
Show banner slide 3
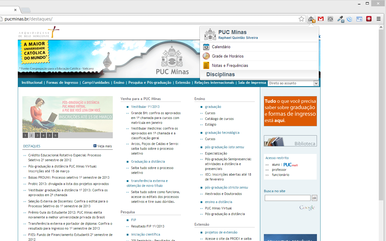[37, 135]
